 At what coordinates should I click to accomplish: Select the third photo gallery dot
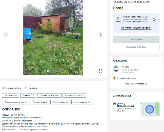51,71
